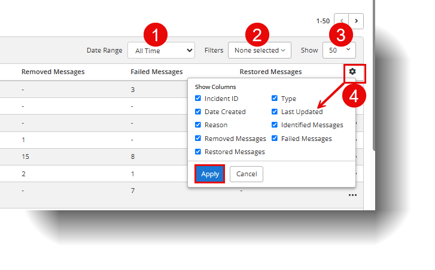Go to the previous page arrow
The height and width of the screenshot is (270, 435).
point(342,21)
